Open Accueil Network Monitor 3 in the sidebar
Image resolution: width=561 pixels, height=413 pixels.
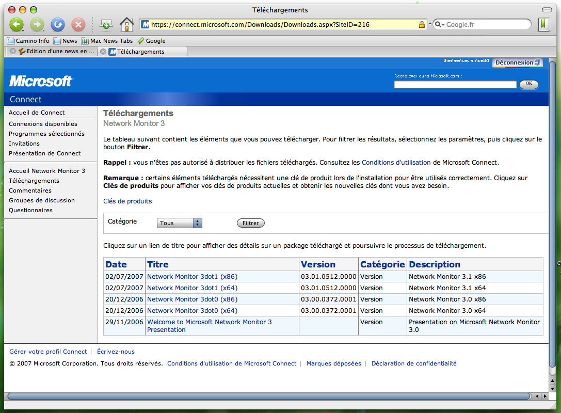pos(47,170)
